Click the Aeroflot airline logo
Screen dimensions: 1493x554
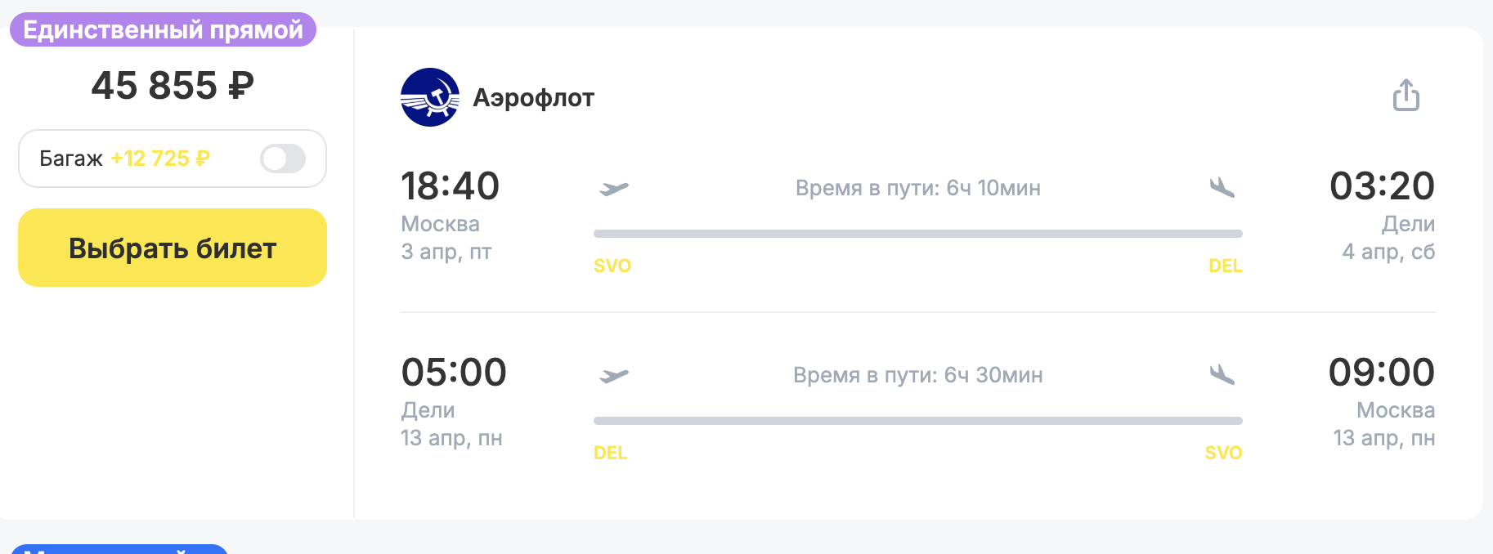[430, 97]
